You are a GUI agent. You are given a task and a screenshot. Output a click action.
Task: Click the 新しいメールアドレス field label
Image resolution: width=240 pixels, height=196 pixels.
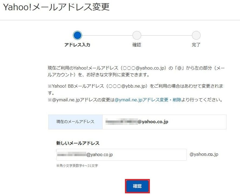point(78,143)
